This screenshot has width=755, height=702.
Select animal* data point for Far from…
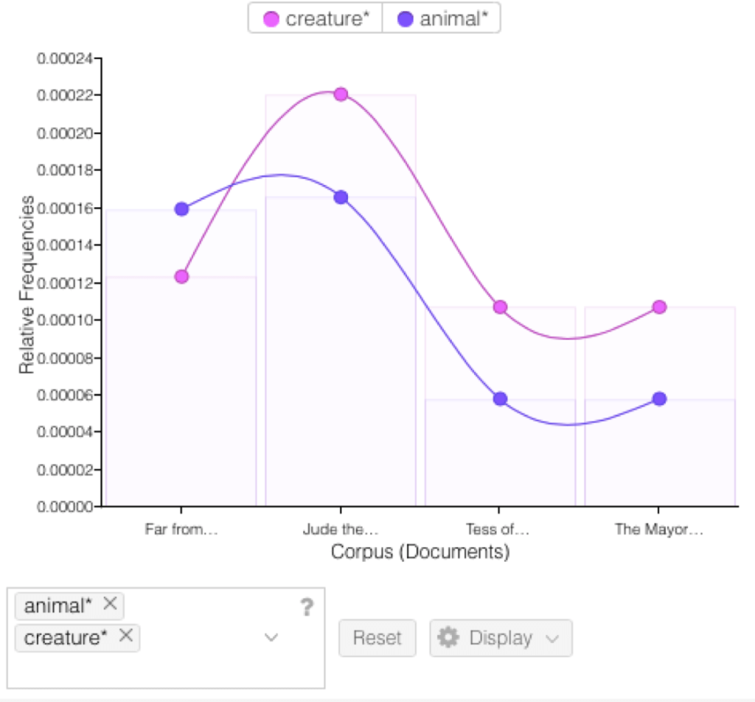[181, 209]
